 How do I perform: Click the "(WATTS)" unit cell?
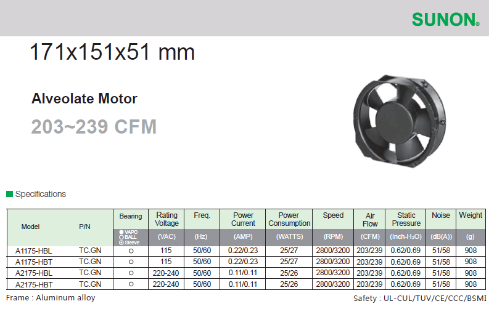[289, 236]
